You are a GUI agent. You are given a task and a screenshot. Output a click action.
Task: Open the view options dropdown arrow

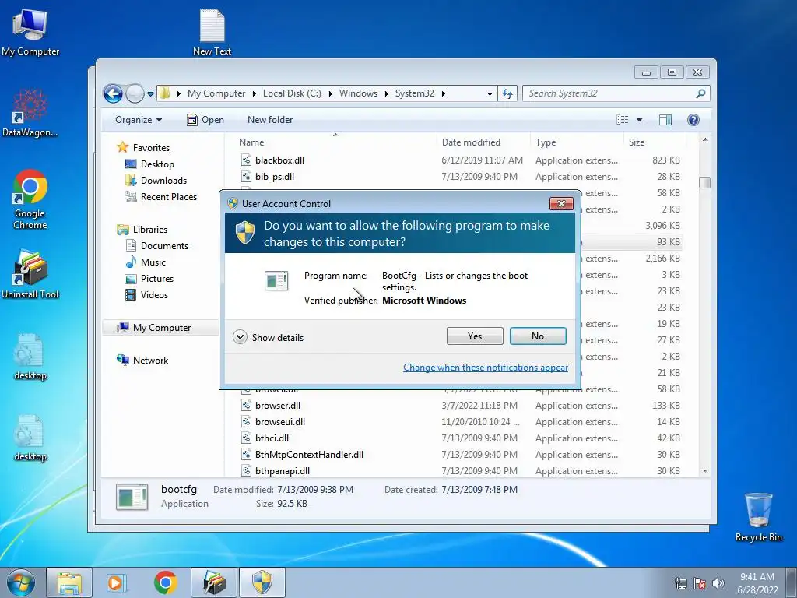coord(640,120)
